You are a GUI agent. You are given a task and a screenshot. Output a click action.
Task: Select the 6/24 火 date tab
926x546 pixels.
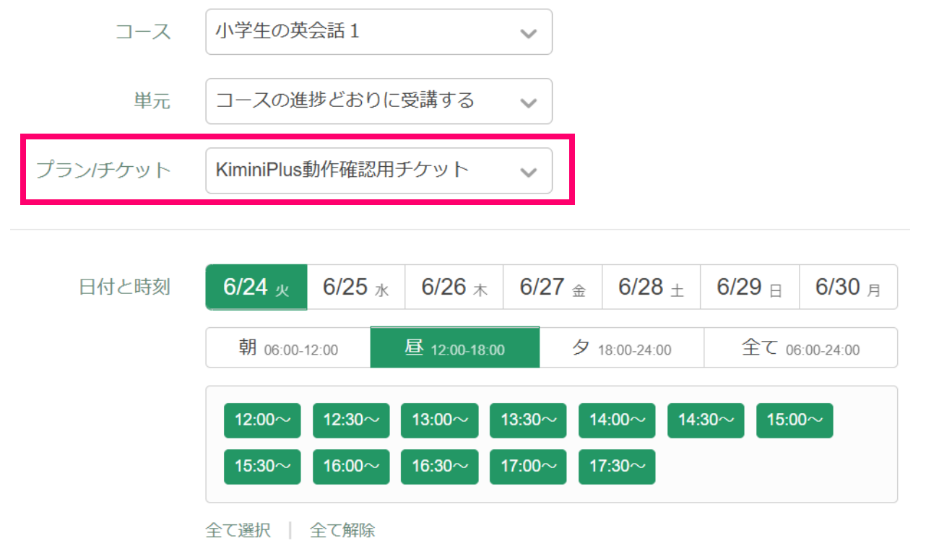pyautogui.click(x=256, y=287)
